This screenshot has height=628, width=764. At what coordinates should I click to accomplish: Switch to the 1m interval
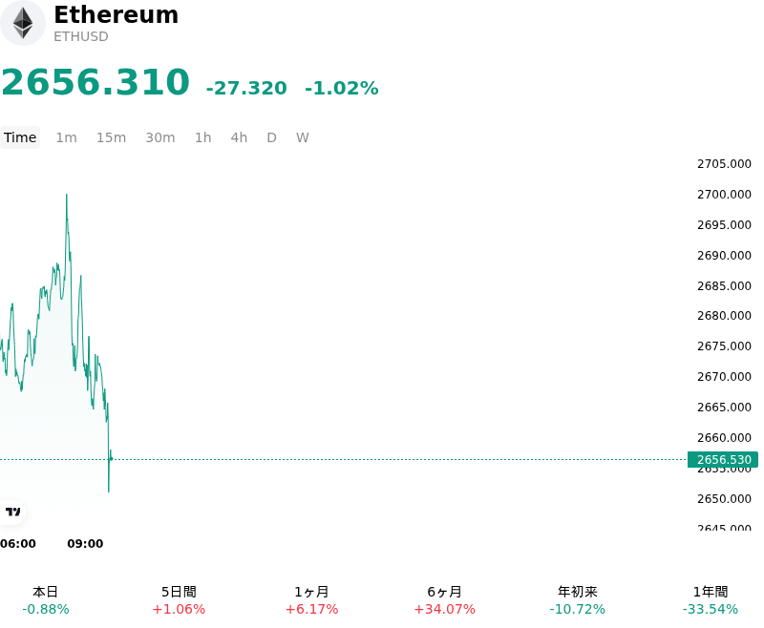[66, 137]
